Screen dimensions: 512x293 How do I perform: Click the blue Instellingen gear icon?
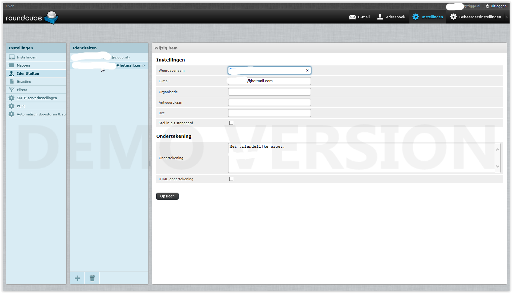point(416,17)
